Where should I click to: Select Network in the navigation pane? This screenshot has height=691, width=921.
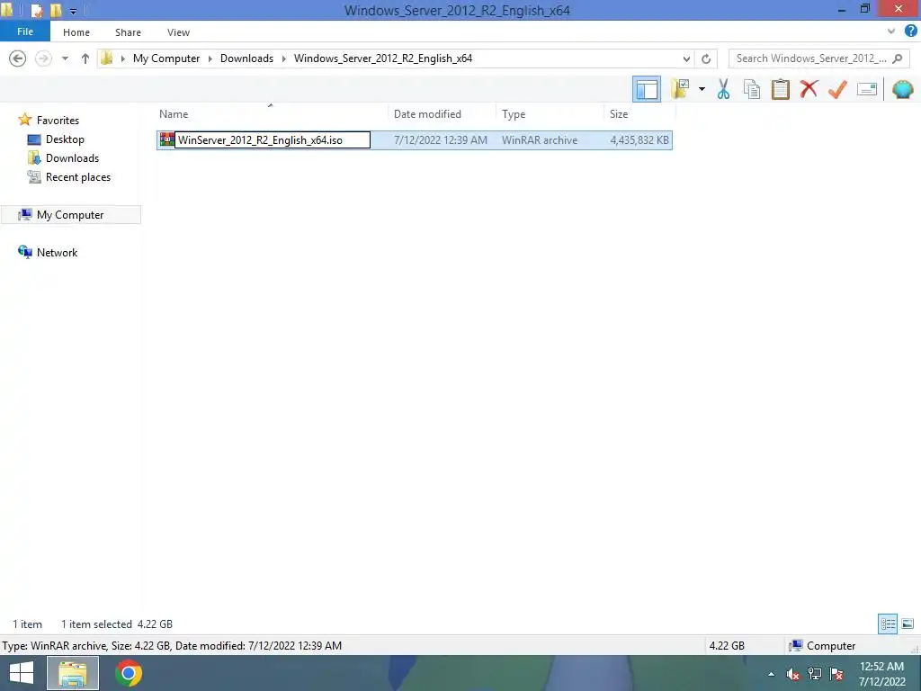[57, 252]
